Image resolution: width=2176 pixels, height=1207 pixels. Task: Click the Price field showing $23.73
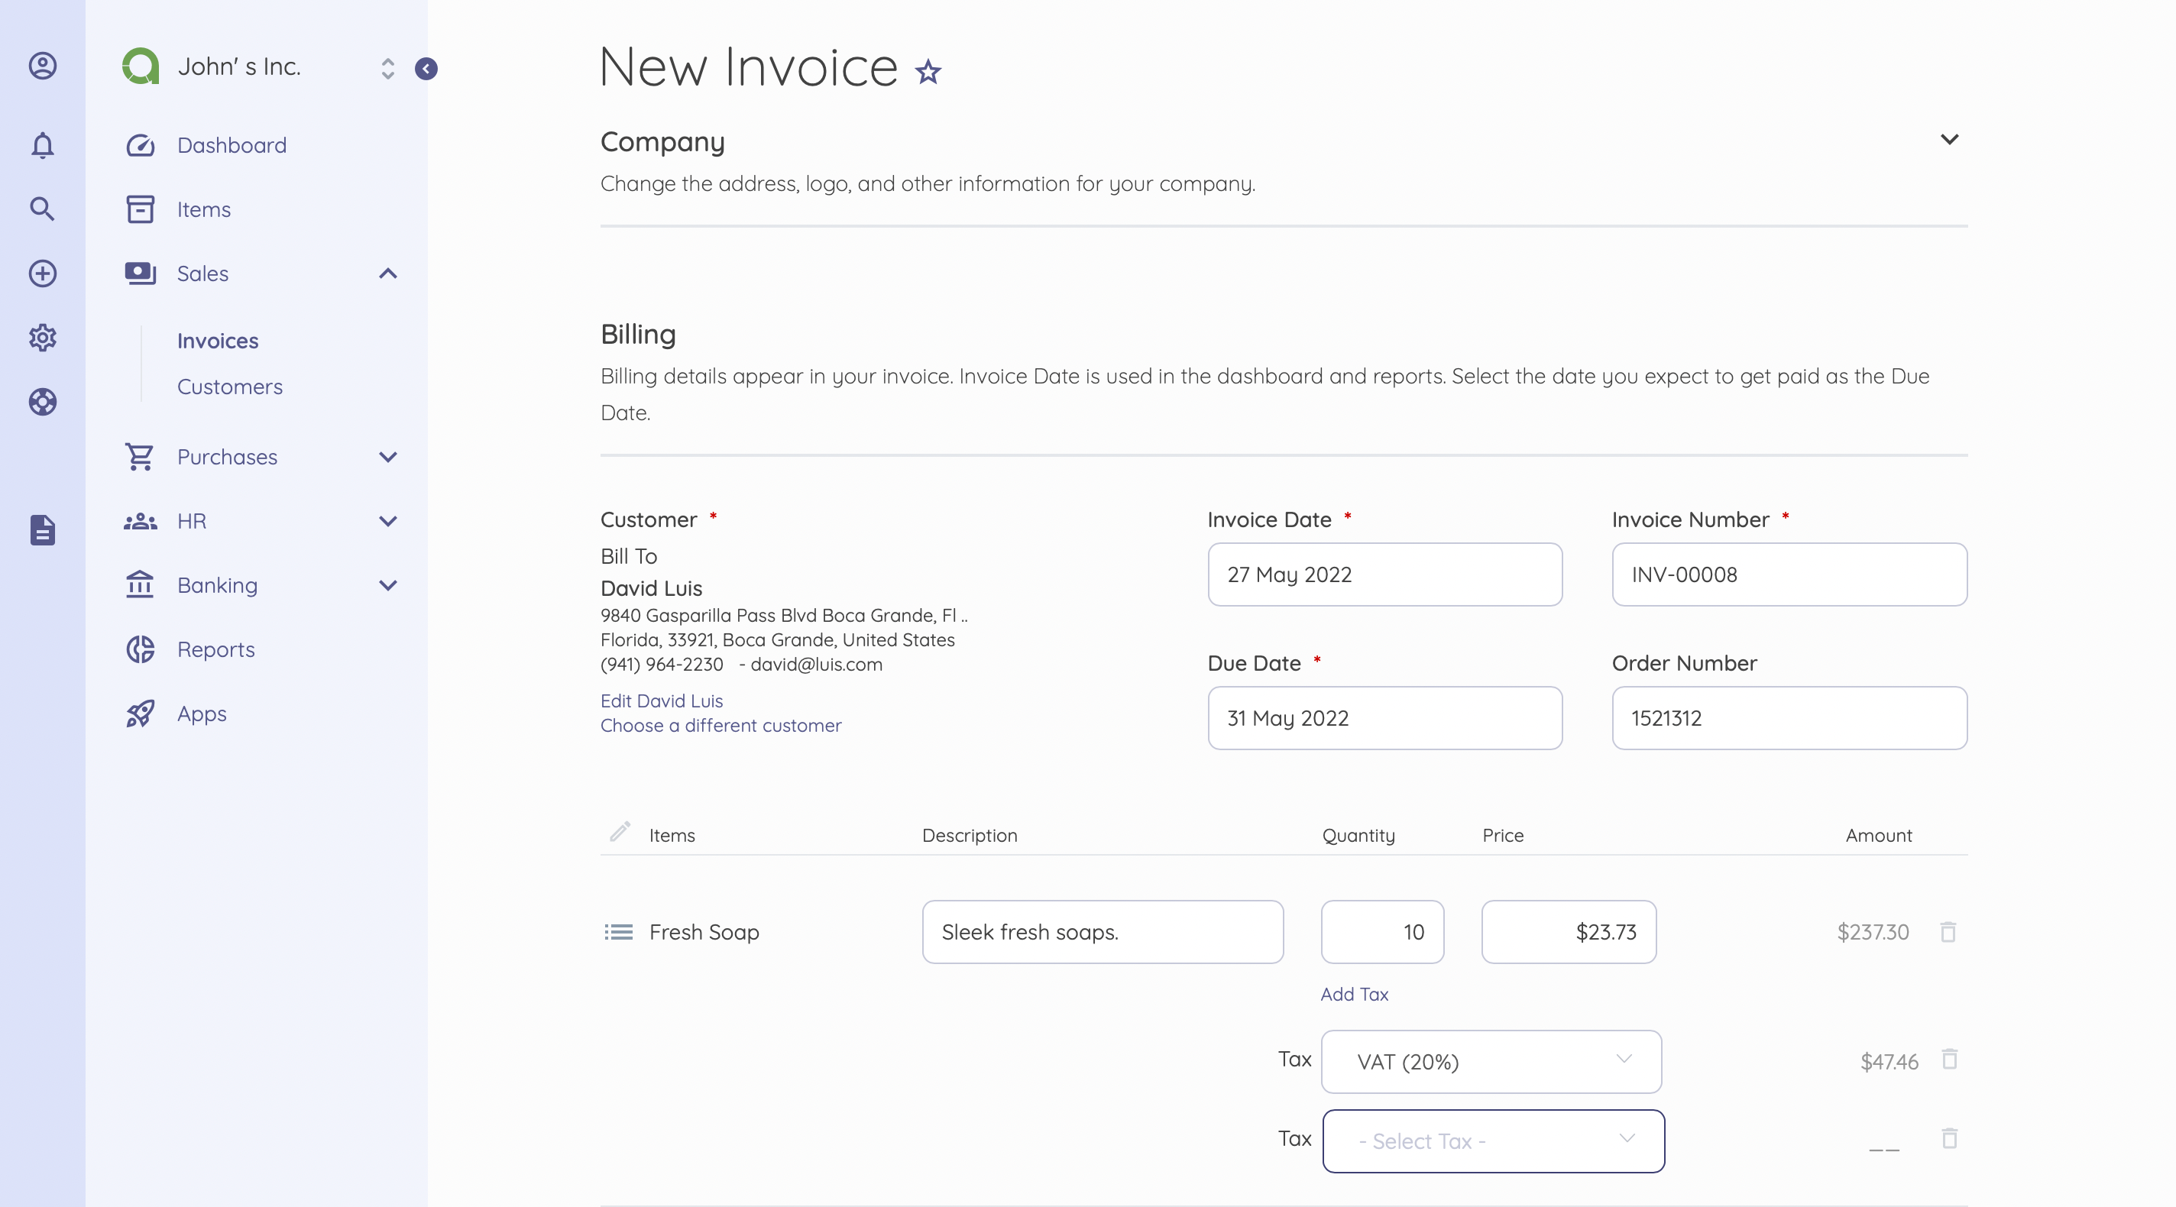(x=1569, y=932)
